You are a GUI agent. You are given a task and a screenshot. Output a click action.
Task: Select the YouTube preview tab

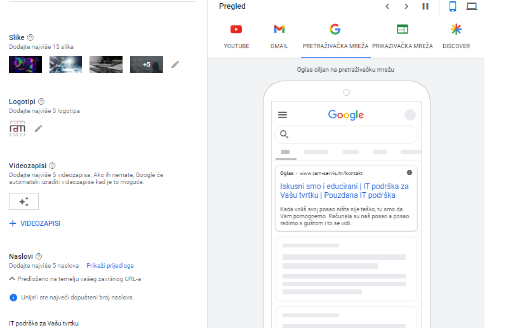[x=236, y=37]
